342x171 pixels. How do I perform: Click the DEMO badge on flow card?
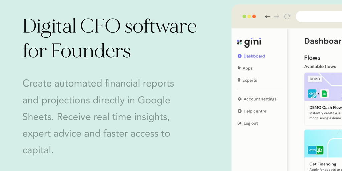[315, 79]
